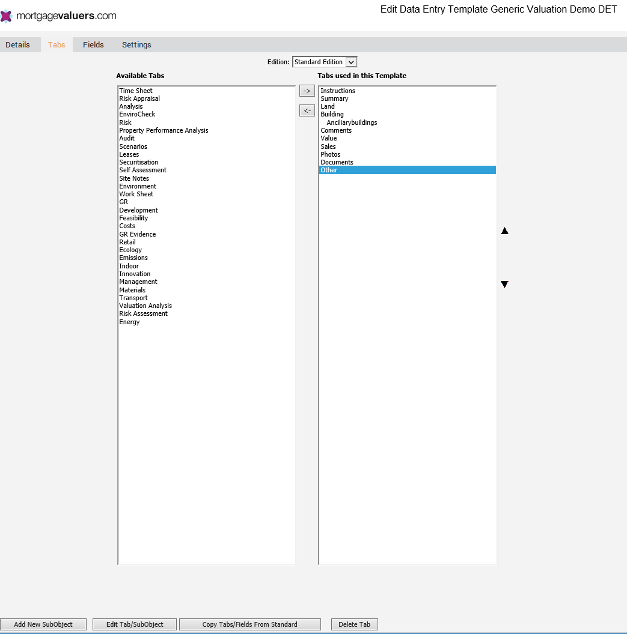The image size is (627, 634).
Task: Select Retail in Available Tabs
Action: pos(206,242)
